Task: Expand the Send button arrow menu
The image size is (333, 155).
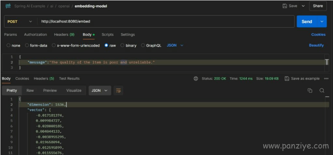Action: coord(322,21)
